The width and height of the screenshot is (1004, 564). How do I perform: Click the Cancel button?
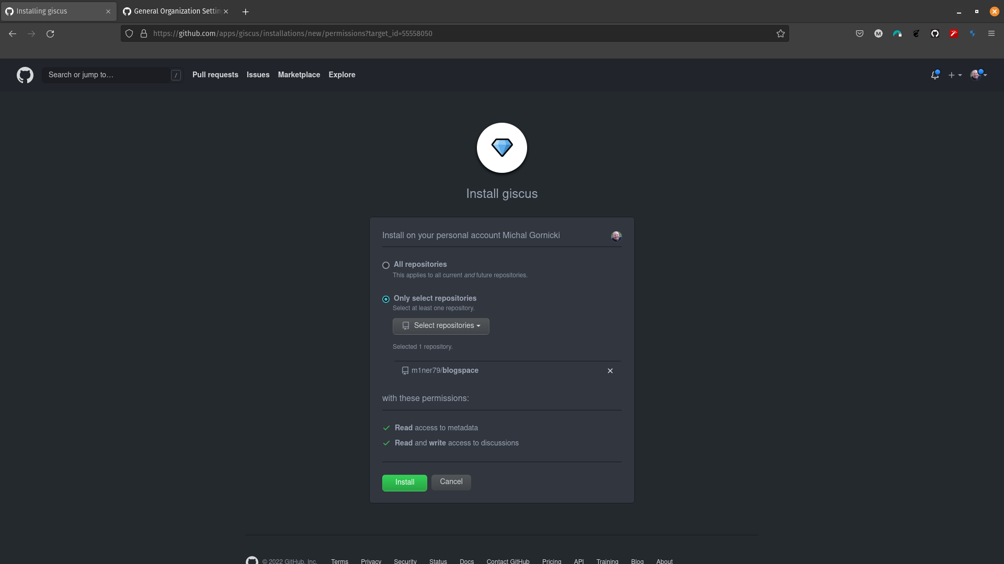click(x=451, y=480)
